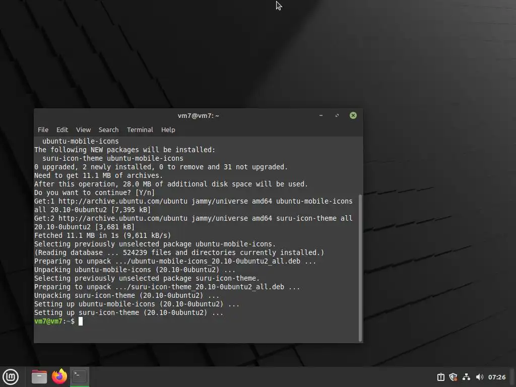Screen dimensions: 516x387
Task: Launch the Files manager from the panel
Action: [x=39, y=377]
